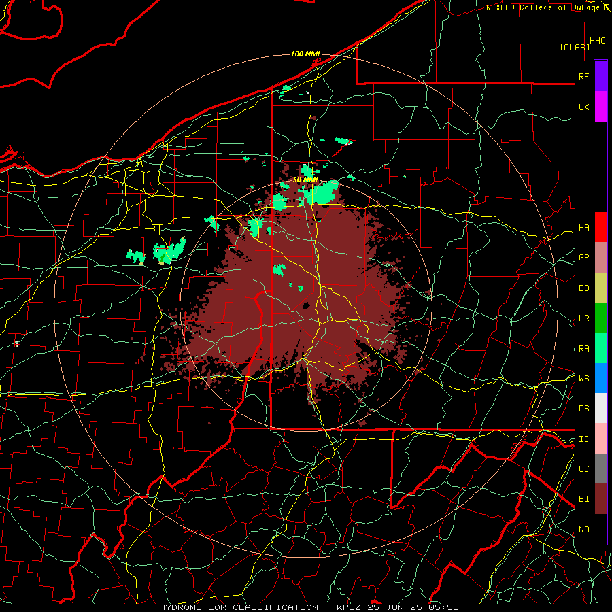Click the BD legend label

coord(583,288)
